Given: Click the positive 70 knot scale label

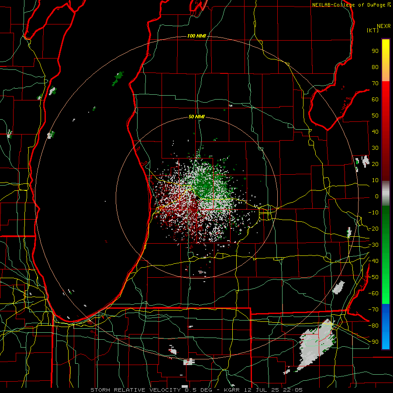Looking at the screenshot, I should click(x=375, y=83).
